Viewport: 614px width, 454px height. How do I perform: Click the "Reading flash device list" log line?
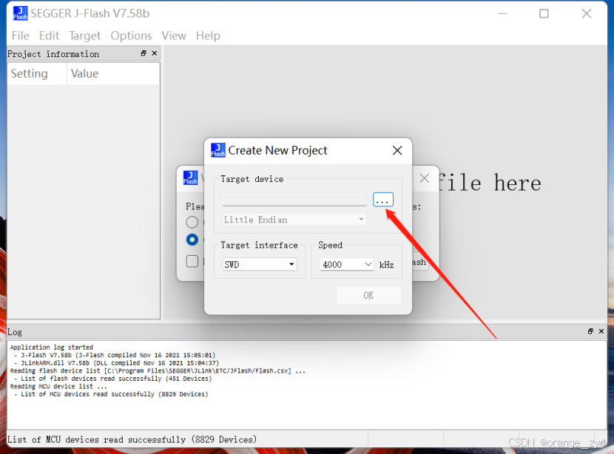point(158,370)
